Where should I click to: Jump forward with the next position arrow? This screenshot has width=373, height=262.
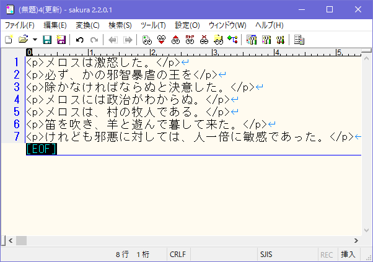128,40
